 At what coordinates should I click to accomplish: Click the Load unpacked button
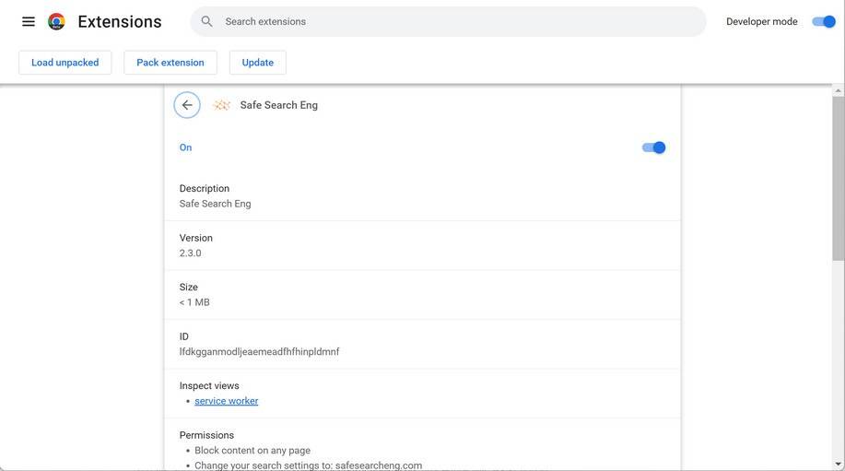pos(65,63)
